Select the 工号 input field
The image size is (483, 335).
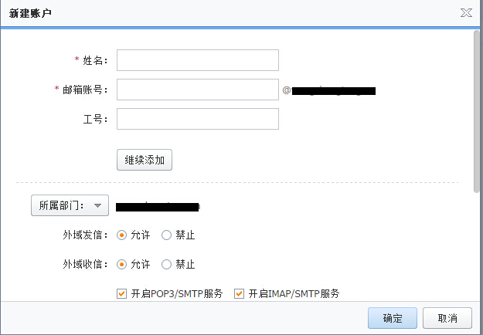click(x=197, y=119)
